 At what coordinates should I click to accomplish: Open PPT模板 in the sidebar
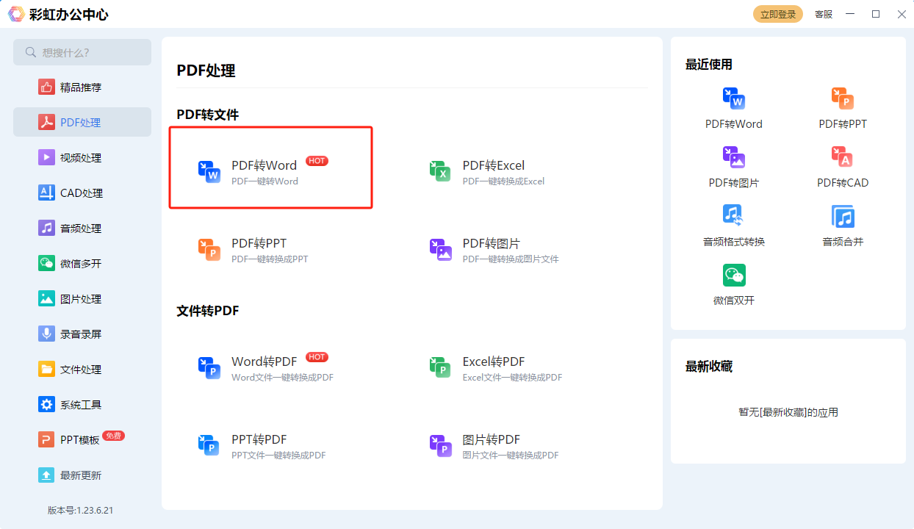[x=82, y=440]
